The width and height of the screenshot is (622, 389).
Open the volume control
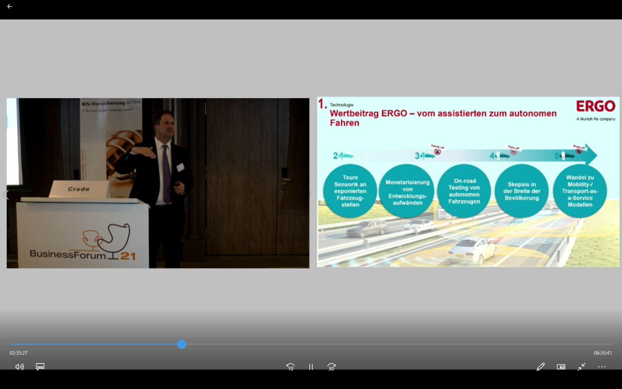19,367
